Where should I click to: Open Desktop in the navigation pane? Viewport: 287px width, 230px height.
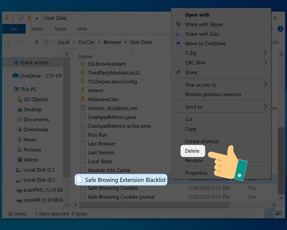click(30, 110)
